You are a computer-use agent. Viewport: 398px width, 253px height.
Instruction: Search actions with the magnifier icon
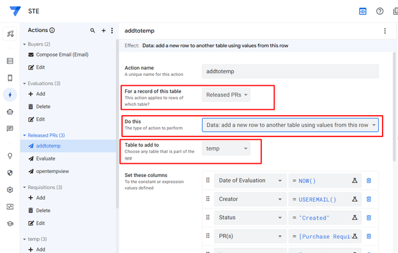(x=93, y=31)
